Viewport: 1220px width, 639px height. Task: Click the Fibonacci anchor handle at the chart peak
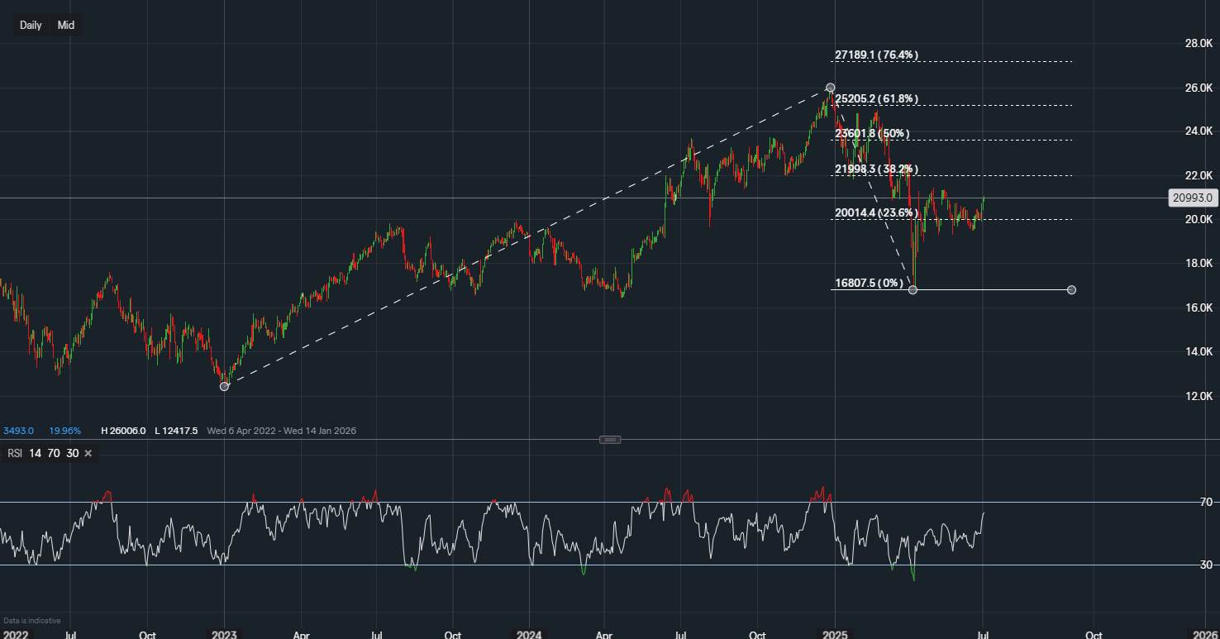coord(830,86)
